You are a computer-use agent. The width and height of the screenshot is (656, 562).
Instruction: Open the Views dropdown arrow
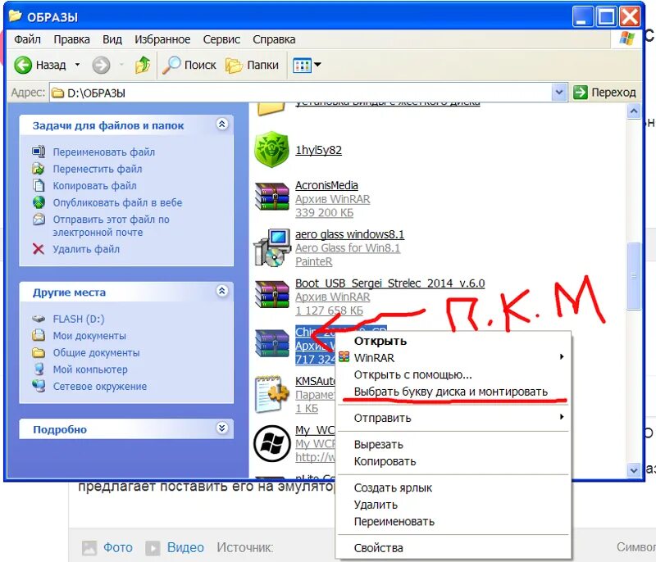tap(317, 65)
